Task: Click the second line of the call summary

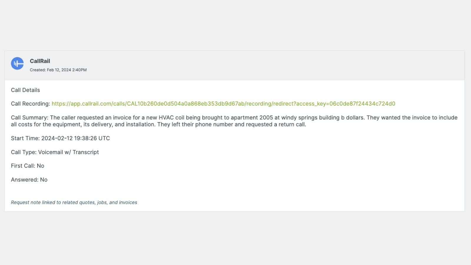Action: [158, 124]
